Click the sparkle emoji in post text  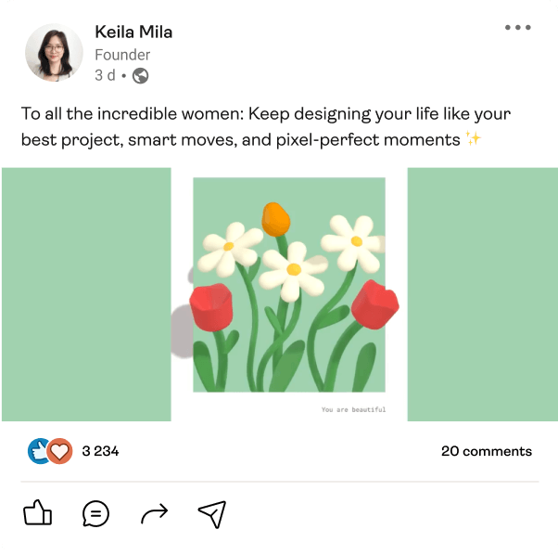[473, 139]
